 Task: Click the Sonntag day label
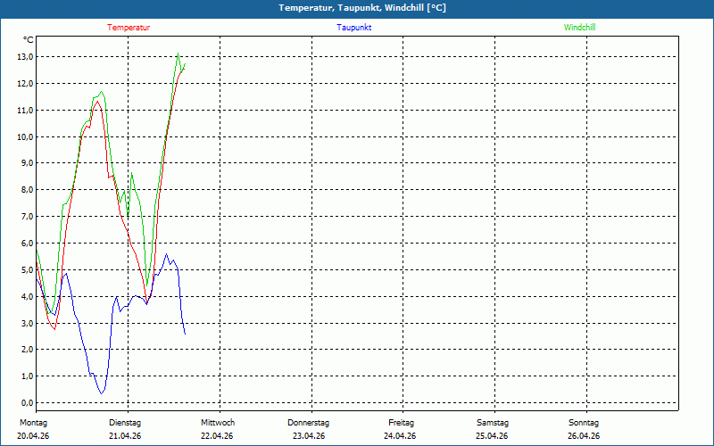coord(584,423)
